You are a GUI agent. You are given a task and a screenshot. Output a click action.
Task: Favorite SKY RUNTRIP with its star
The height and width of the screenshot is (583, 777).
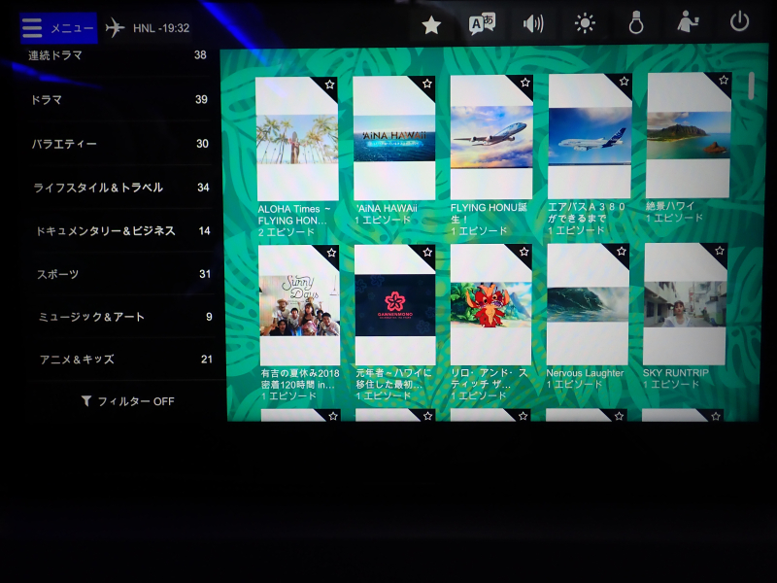pos(720,251)
